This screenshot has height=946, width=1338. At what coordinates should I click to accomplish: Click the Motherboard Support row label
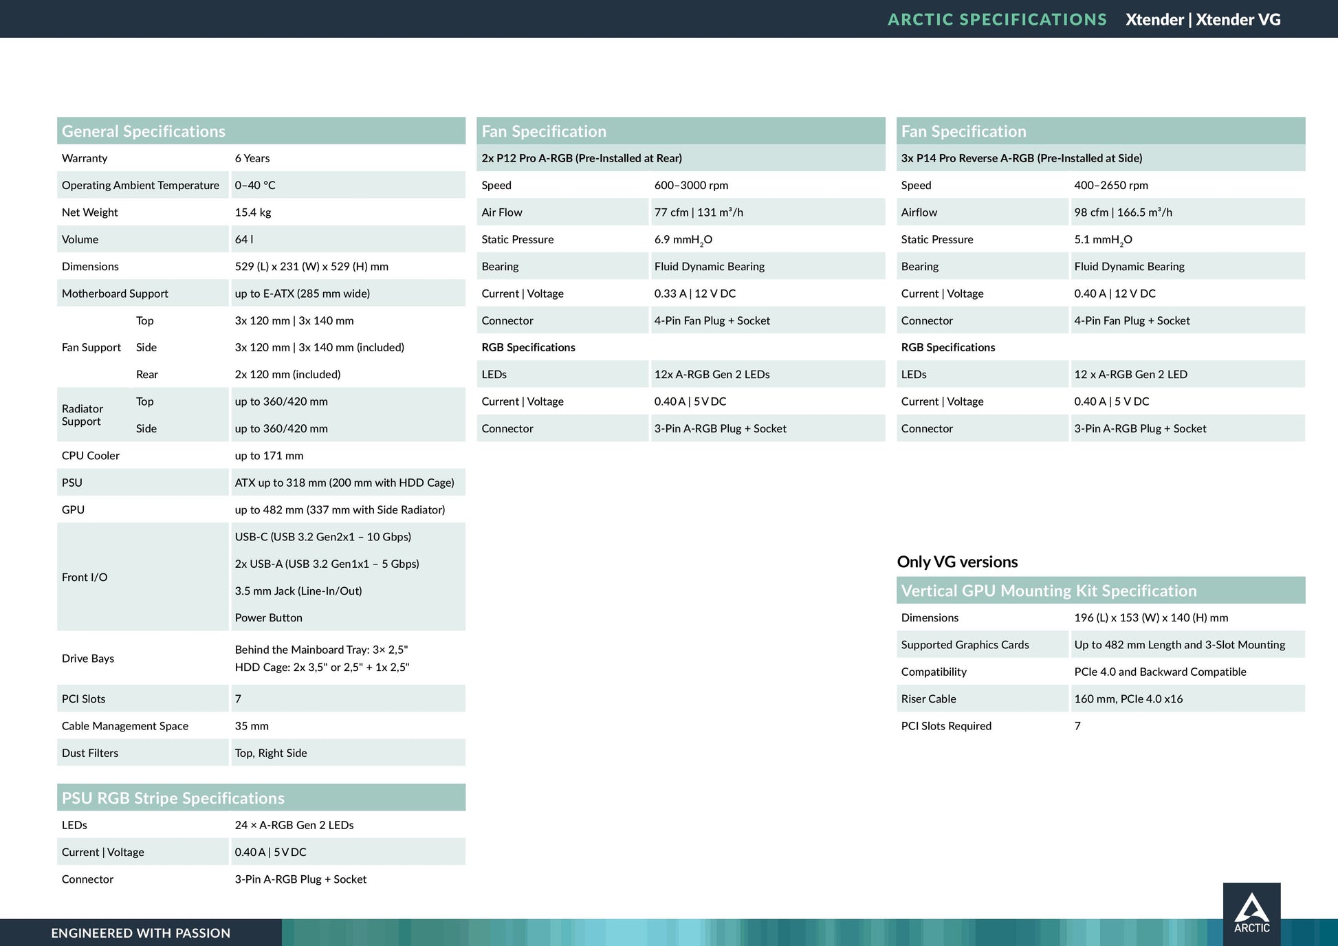click(115, 294)
